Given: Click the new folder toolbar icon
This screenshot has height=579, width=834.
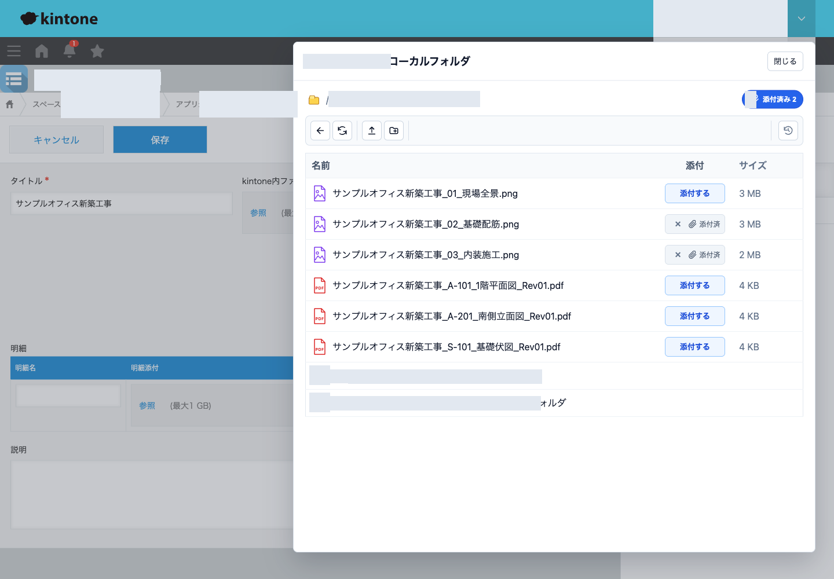Looking at the screenshot, I should click(394, 131).
